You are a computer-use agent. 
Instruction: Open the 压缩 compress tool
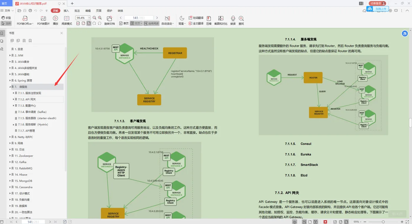coord(209,20)
